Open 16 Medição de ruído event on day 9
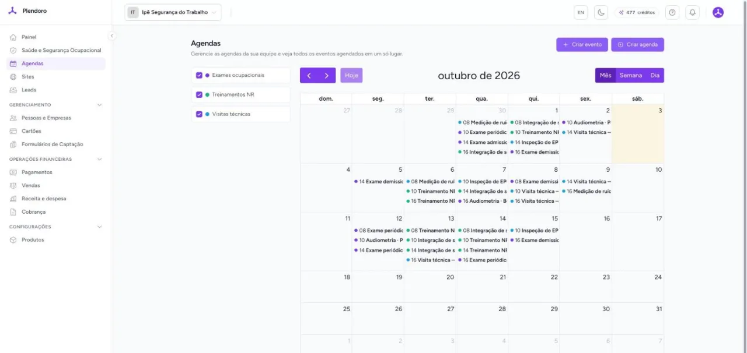Viewport: 747px width, 353px height. click(x=586, y=192)
